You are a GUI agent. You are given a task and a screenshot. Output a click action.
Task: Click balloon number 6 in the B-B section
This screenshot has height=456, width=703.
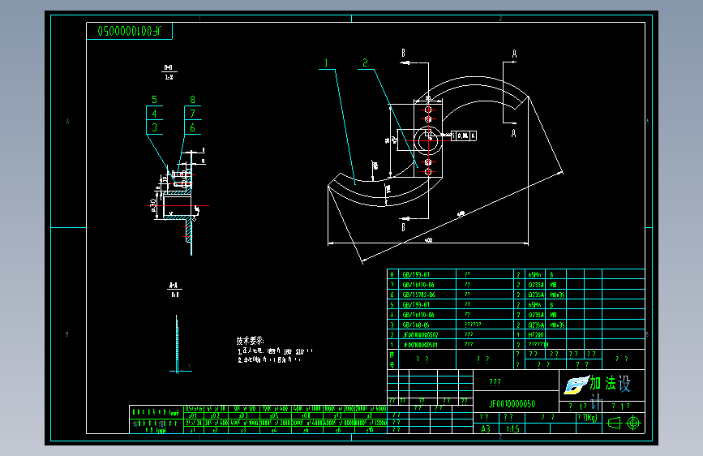coord(192,127)
